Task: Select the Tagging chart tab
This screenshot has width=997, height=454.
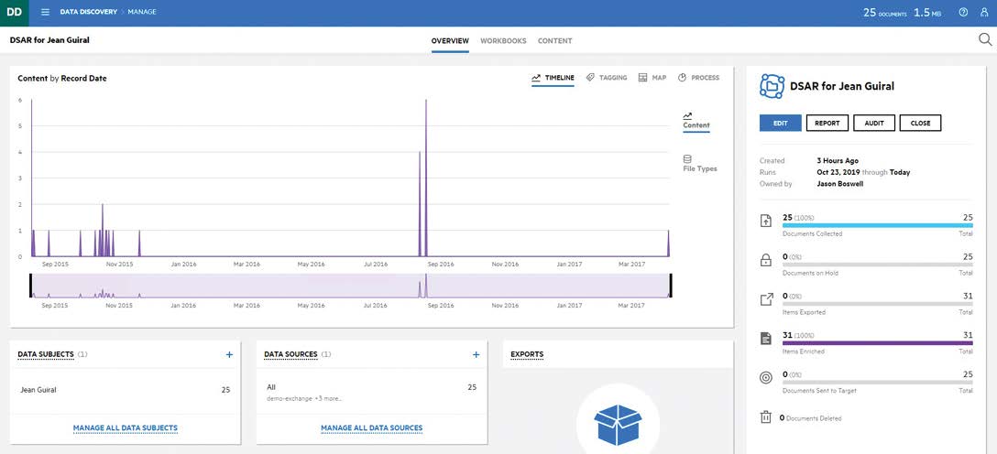Action: click(607, 78)
